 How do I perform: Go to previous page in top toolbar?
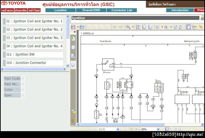(95, 27)
